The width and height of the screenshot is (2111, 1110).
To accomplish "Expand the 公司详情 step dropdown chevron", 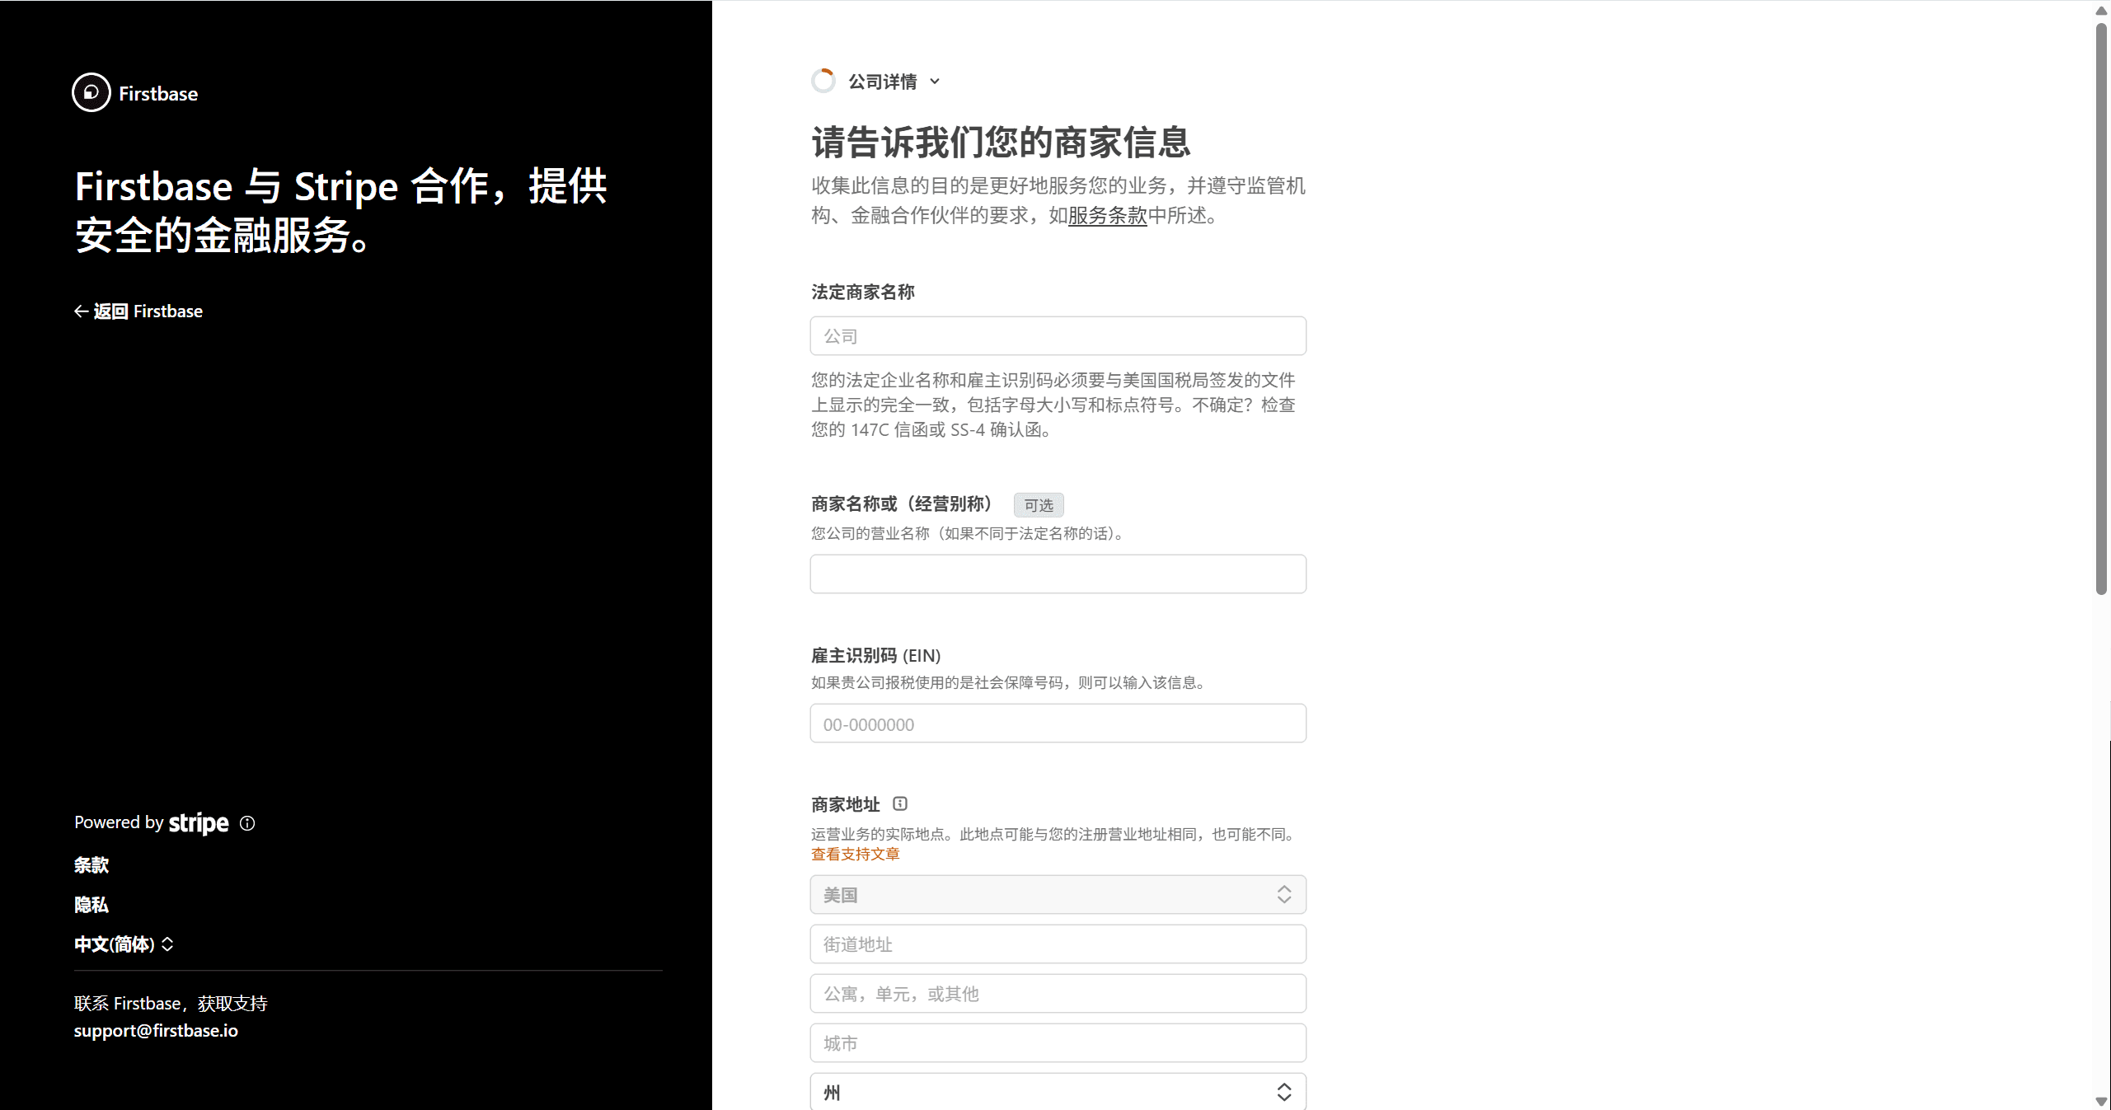I will coord(935,82).
